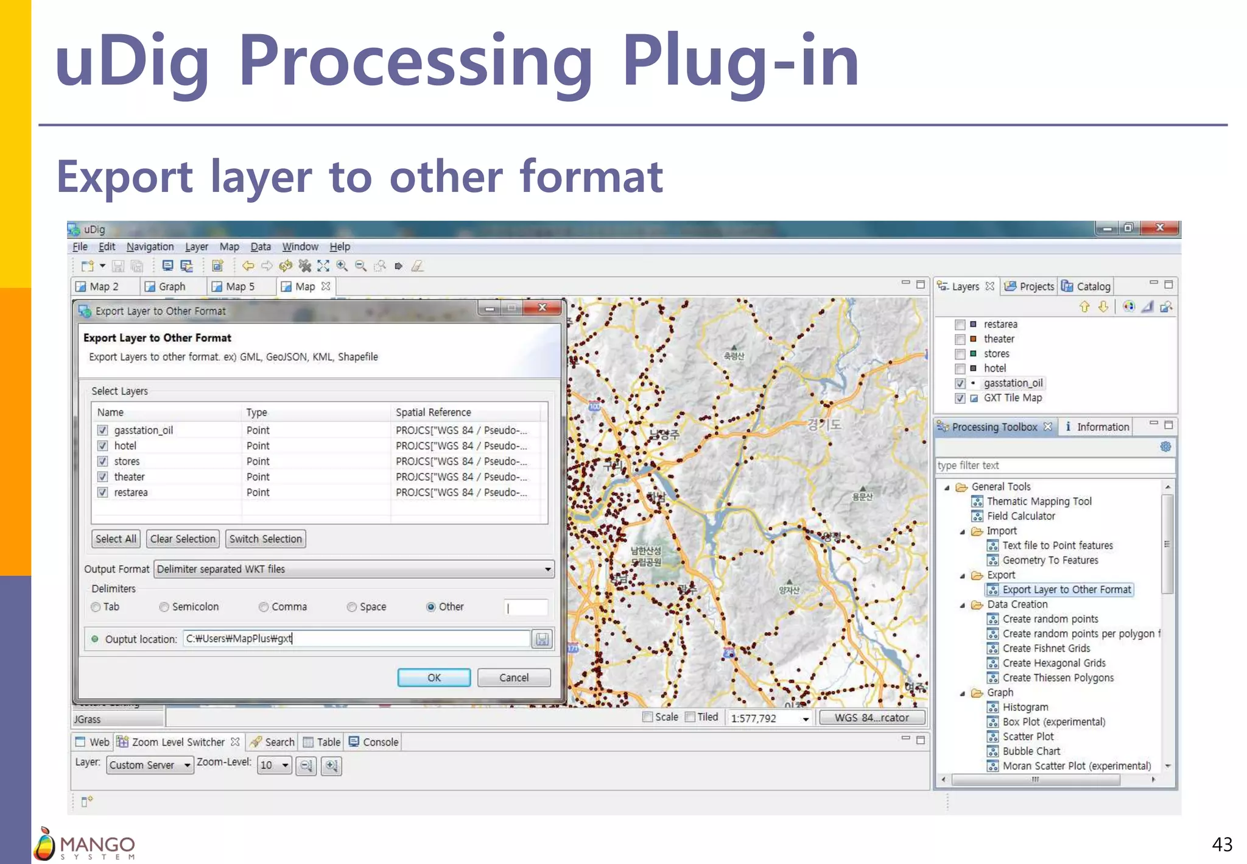Click the Back navigation arrow
Viewport: 1247px width, 864px height.
(x=248, y=266)
